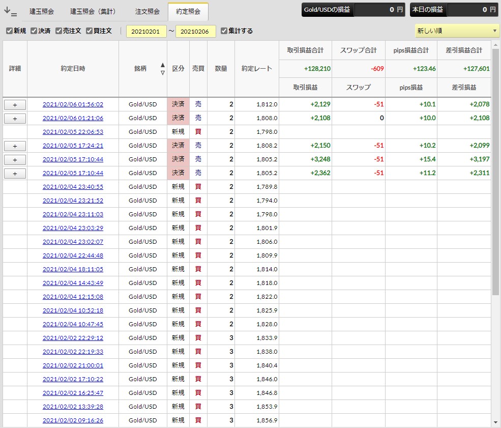Open trade link 2021/02/04 23:21:52
The image size is (501, 428).
click(x=73, y=201)
